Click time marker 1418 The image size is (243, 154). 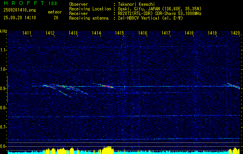[189, 33]
